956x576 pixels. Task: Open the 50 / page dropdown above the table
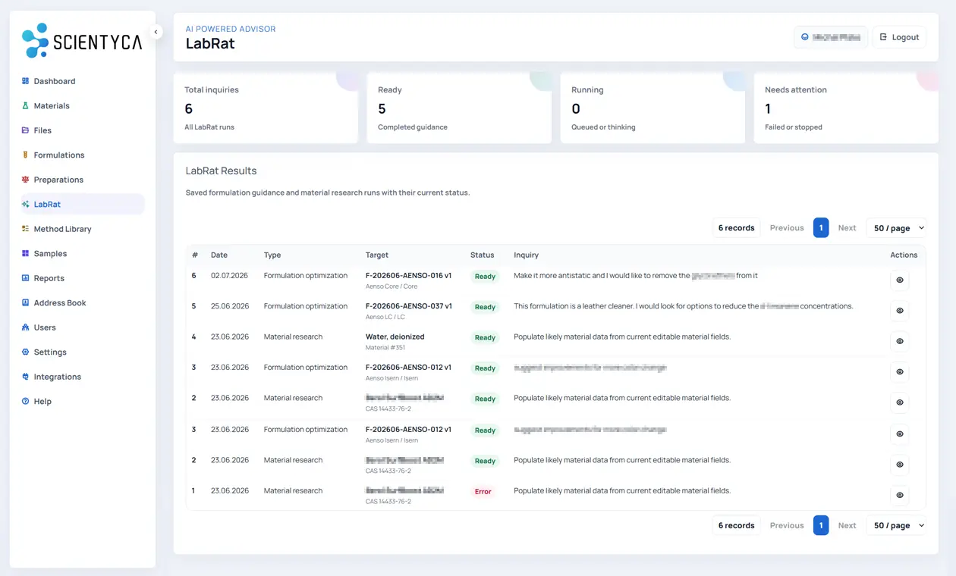[896, 228]
